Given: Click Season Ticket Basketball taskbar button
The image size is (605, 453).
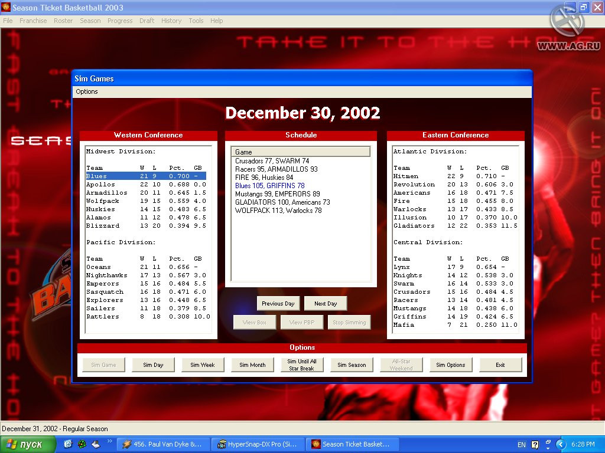Looking at the screenshot, I should coord(352,445).
